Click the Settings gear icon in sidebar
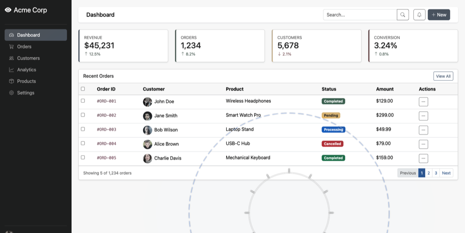The height and width of the screenshot is (233, 465). 11,93
